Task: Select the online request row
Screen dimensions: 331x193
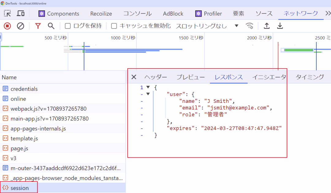Action: click(x=63, y=99)
